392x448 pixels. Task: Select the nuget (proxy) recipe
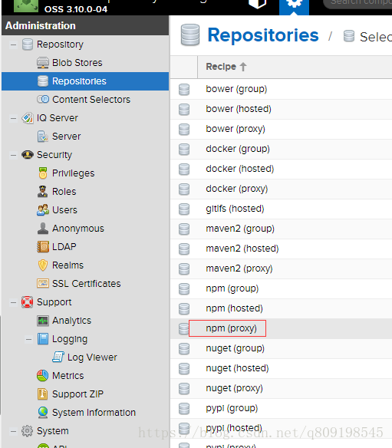click(281, 389)
